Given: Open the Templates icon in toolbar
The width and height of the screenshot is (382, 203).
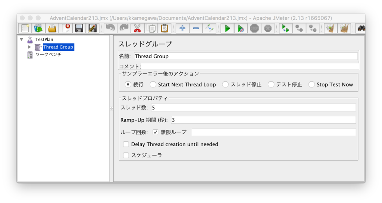Looking at the screenshot, I should click(38, 28).
